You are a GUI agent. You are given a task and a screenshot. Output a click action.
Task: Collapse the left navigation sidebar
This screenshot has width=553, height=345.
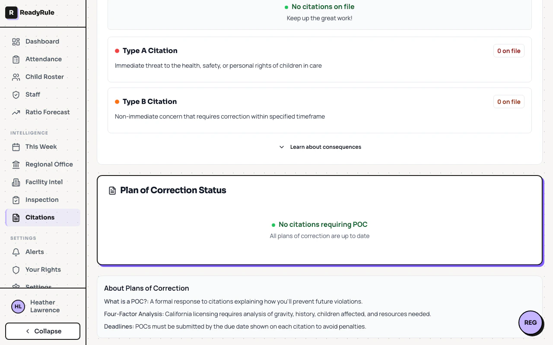click(x=42, y=331)
